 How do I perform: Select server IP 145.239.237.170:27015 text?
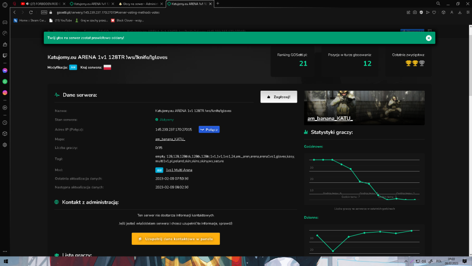[173, 129]
